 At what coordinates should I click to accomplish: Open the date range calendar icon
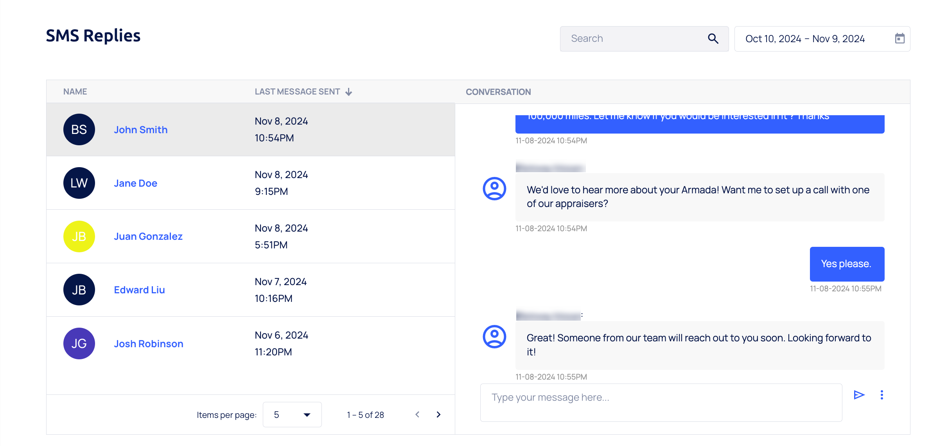click(899, 39)
